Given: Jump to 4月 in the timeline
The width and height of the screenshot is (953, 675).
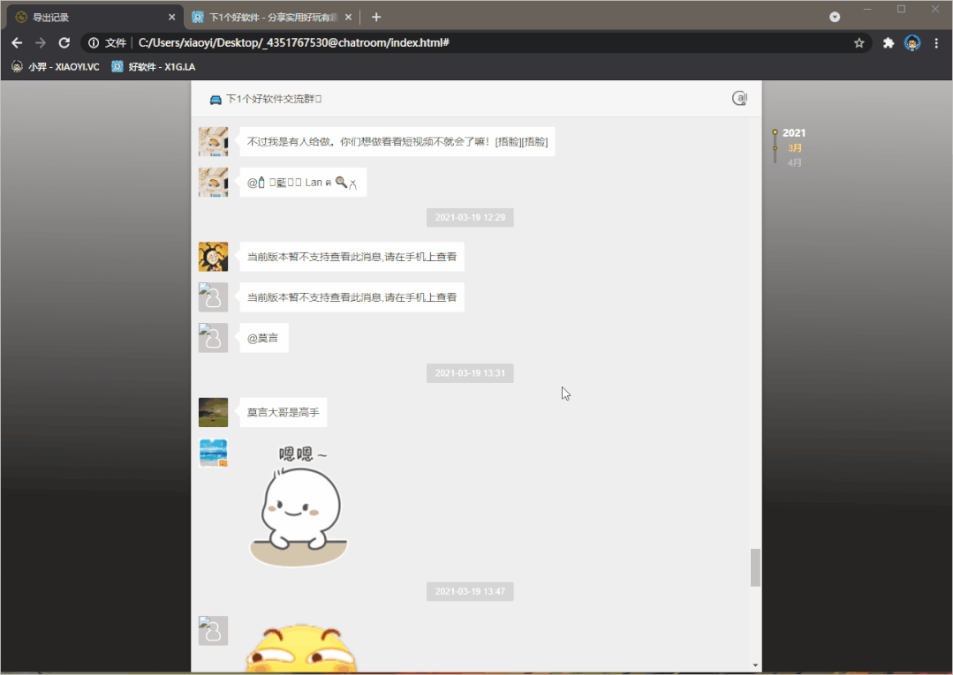Looking at the screenshot, I should click(794, 162).
